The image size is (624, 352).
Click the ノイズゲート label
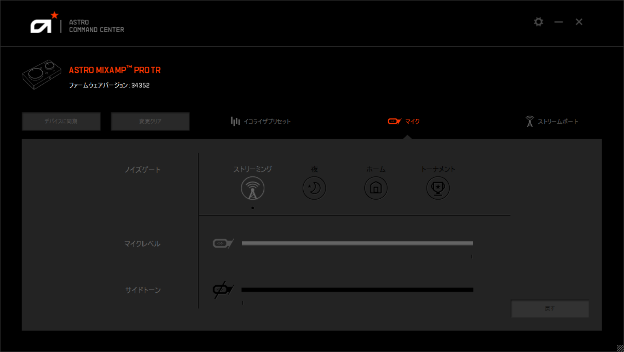pyautogui.click(x=142, y=170)
